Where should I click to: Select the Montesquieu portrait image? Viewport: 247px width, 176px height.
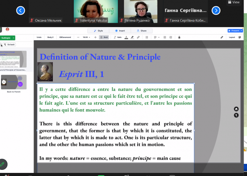(45, 72)
